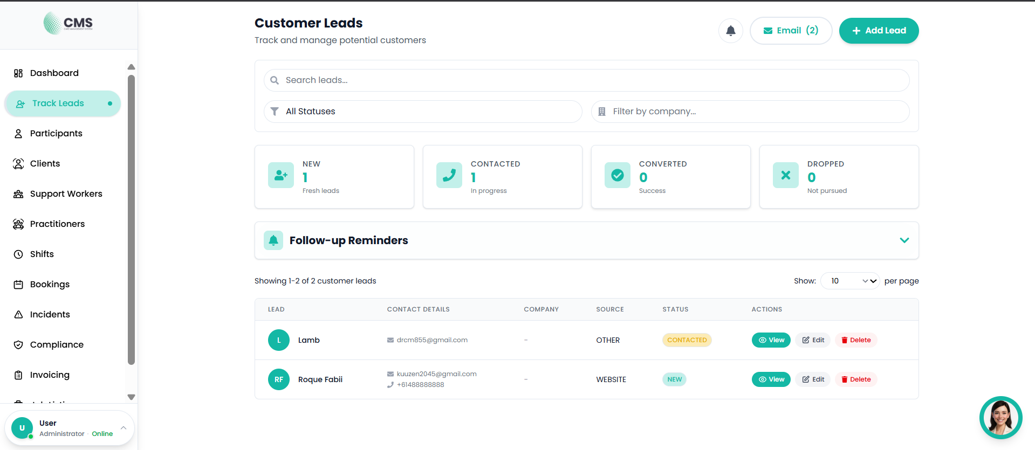Delete the Lamb lead
The height and width of the screenshot is (450, 1035).
pyautogui.click(x=856, y=340)
